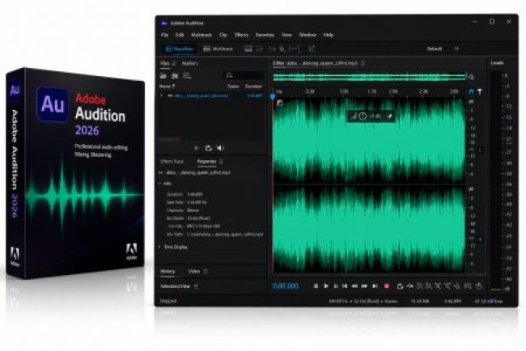Show Spectral Frequency Display icon in toolbar

pos(248,49)
